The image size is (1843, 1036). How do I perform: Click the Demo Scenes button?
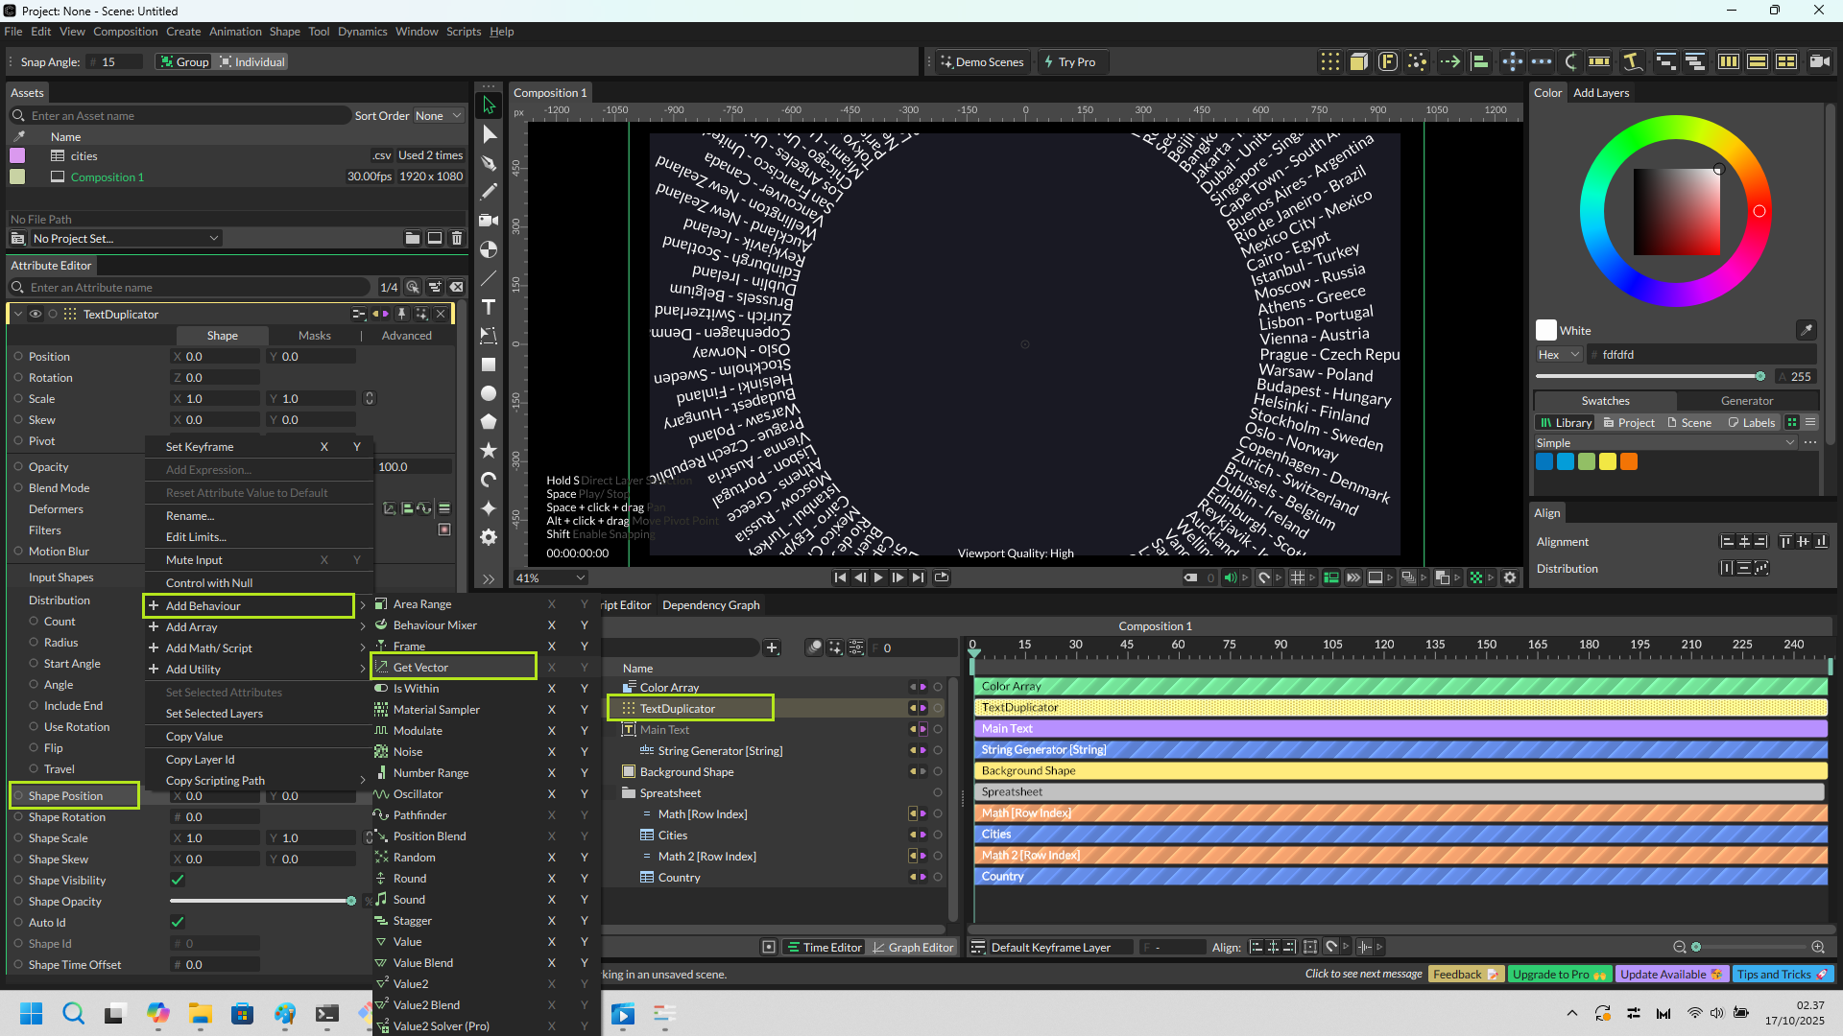tap(983, 61)
